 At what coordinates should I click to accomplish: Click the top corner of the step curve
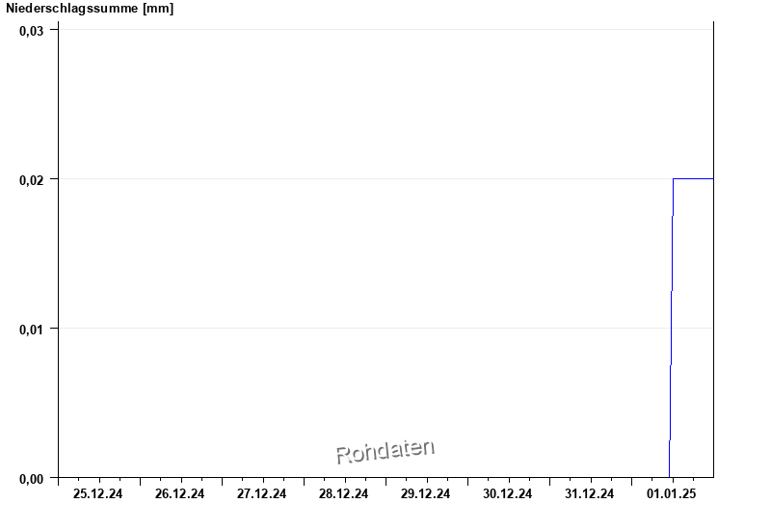[x=674, y=179]
